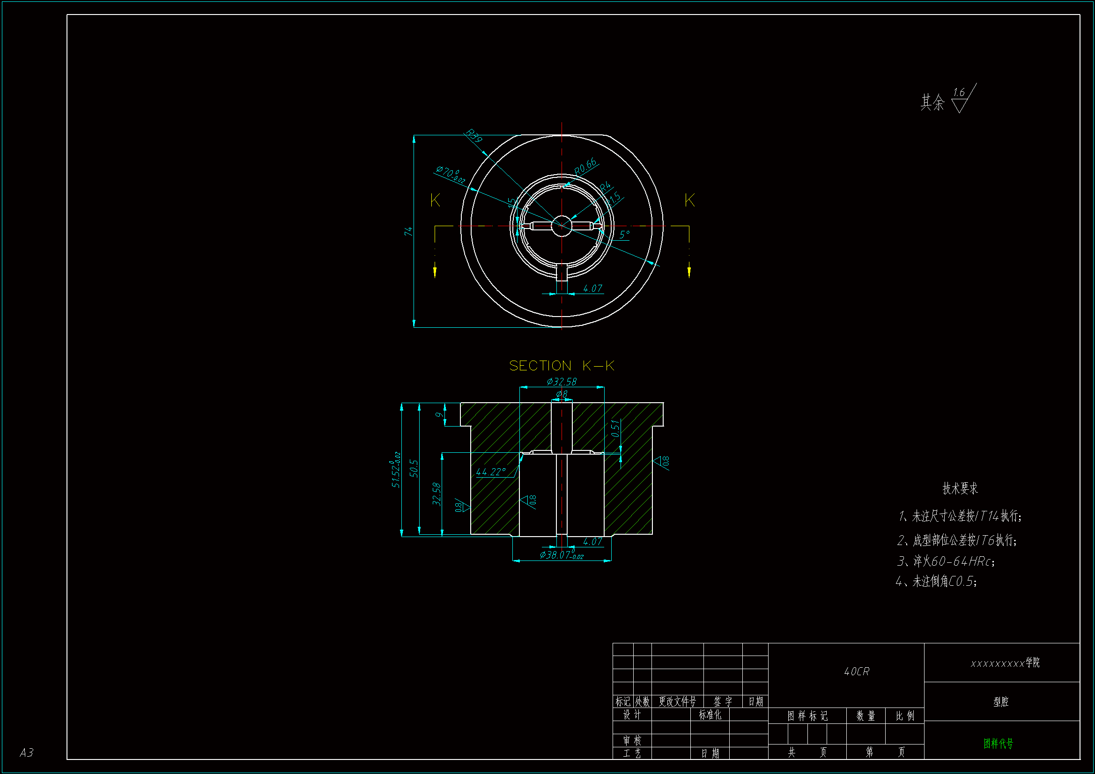The height and width of the screenshot is (774, 1095).
Task: Click the 型腔 part name cell
Action: click(1000, 701)
